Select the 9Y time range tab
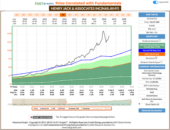The width and height of the screenshot is (170, 130). [89, 15]
